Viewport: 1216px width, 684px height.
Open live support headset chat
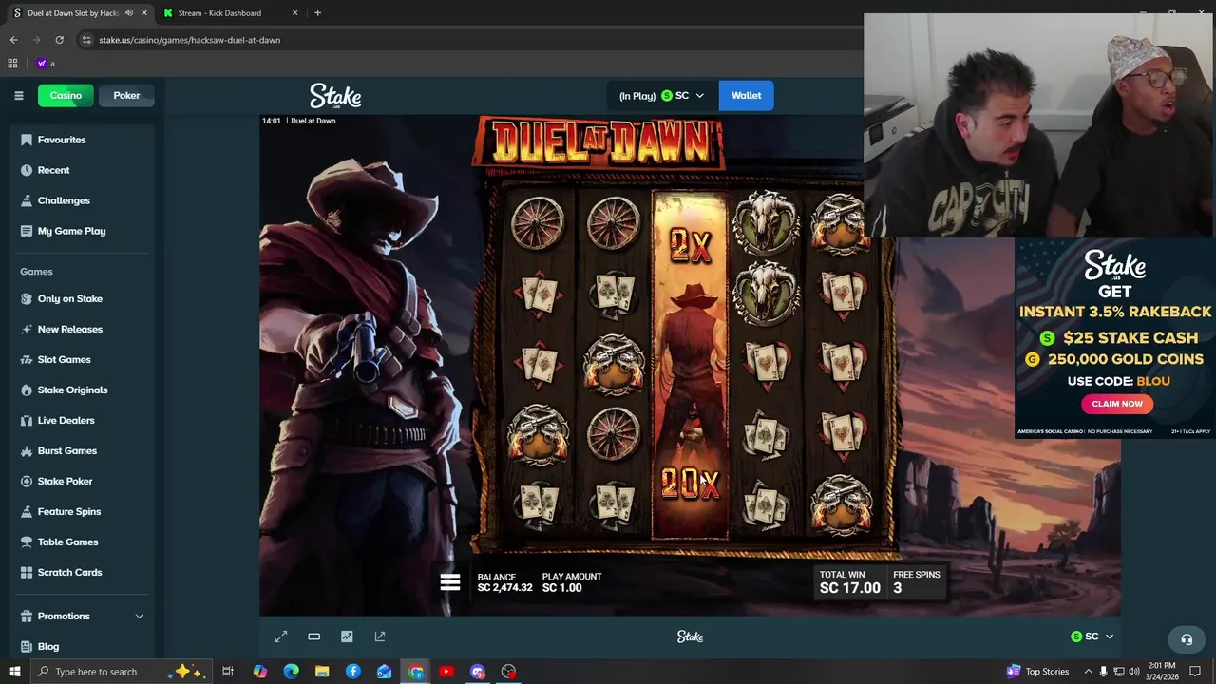(1186, 639)
